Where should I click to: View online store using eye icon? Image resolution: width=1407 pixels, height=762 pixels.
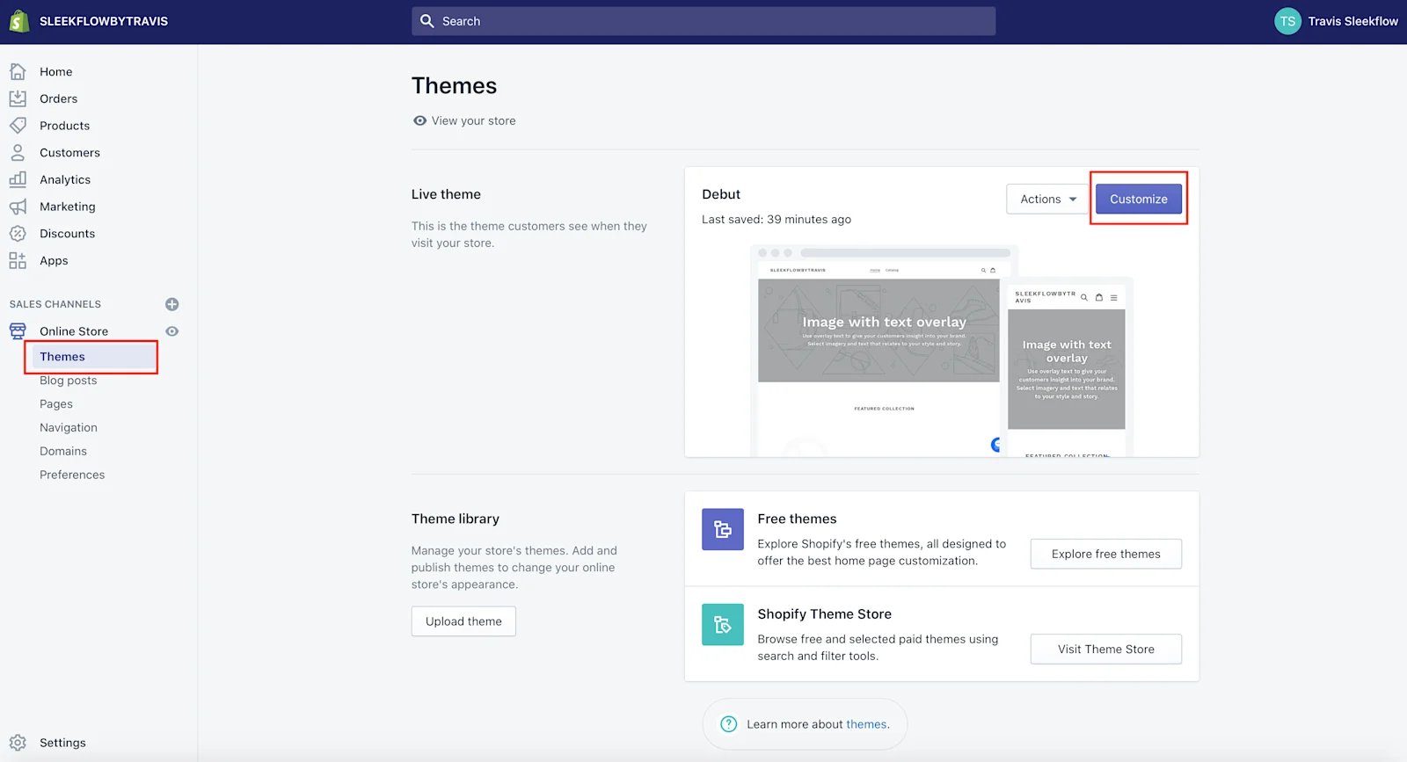click(172, 331)
